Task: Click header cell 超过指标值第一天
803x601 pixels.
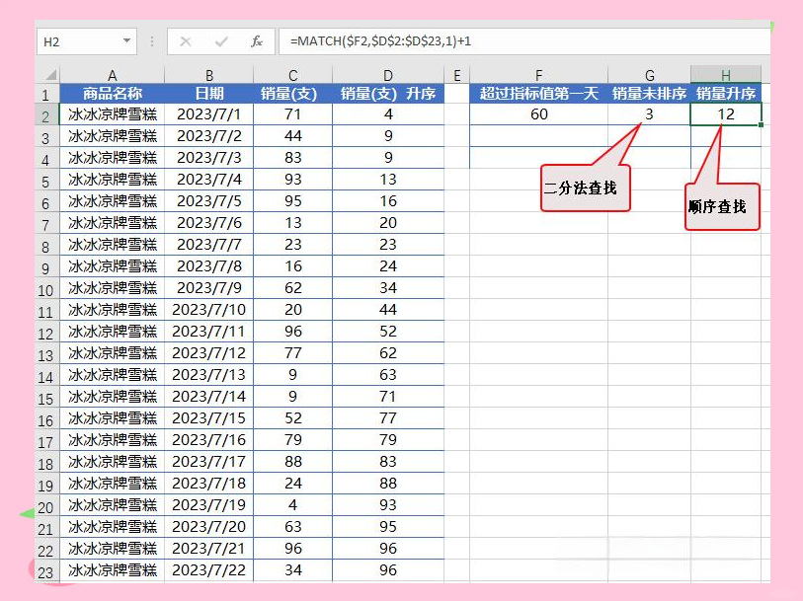Action: (x=538, y=94)
